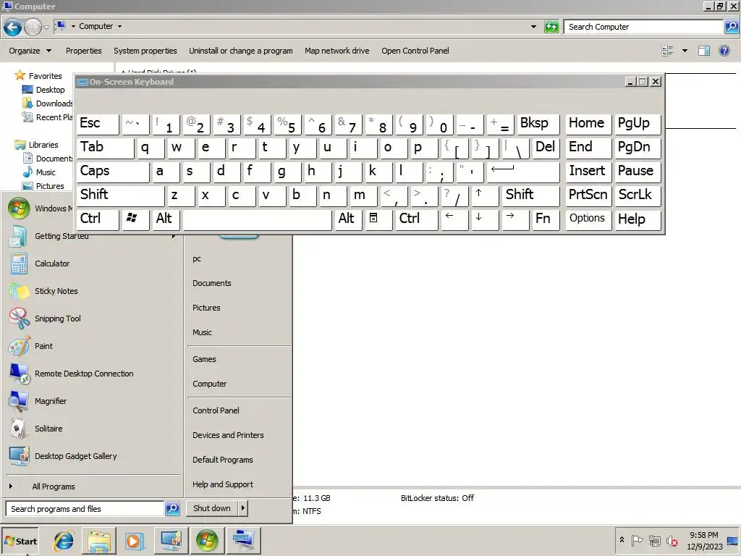Viewport: 741px width, 556px height.
Task: Select Desktop under Favorites
Action: point(49,90)
